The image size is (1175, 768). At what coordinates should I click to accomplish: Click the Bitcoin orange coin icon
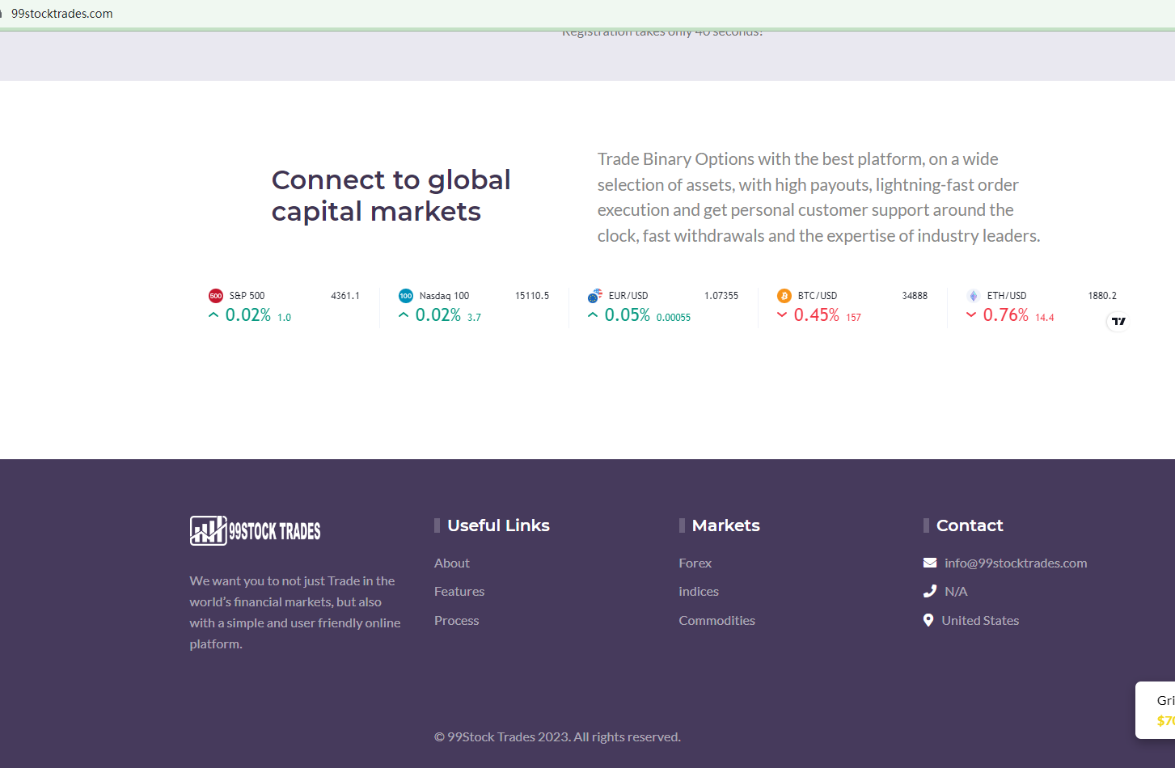(784, 296)
